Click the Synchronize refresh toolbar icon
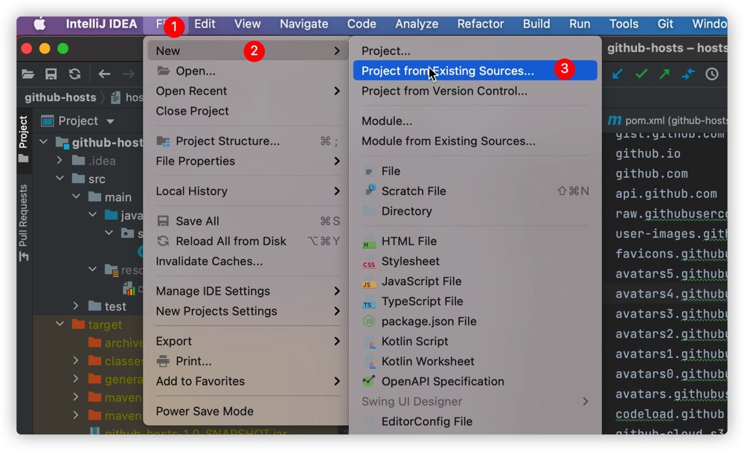744x451 pixels. [x=74, y=74]
